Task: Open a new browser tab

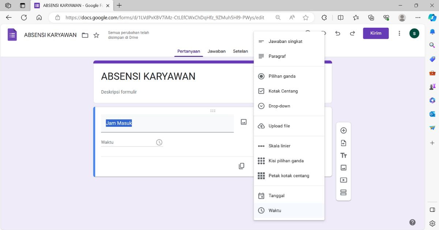Action: click(119, 5)
